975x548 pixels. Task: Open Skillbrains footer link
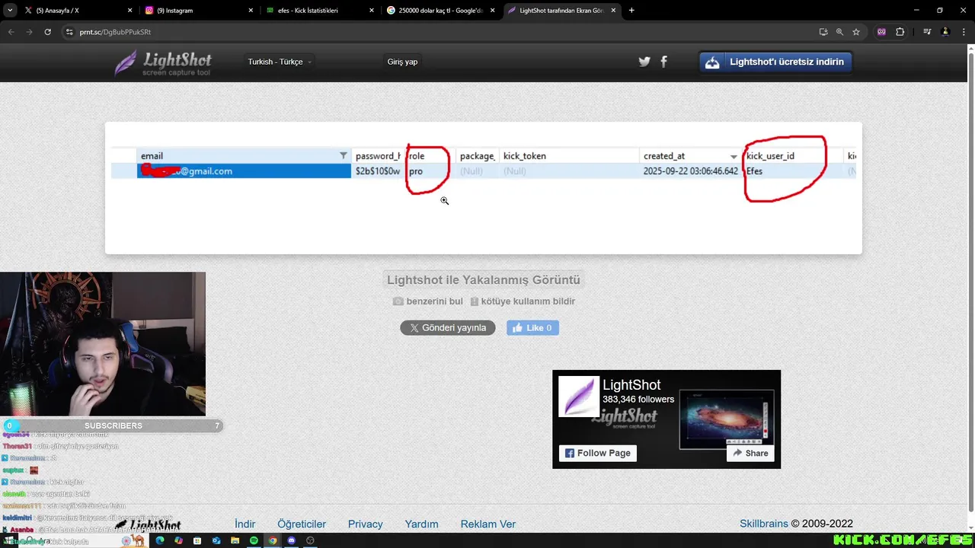click(x=763, y=524)
